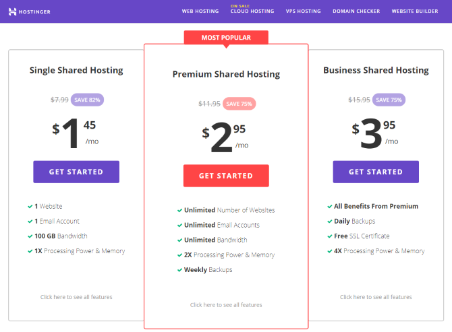Click checkmark icon beside 1 Website
The image size is (452, 332).
30,206
